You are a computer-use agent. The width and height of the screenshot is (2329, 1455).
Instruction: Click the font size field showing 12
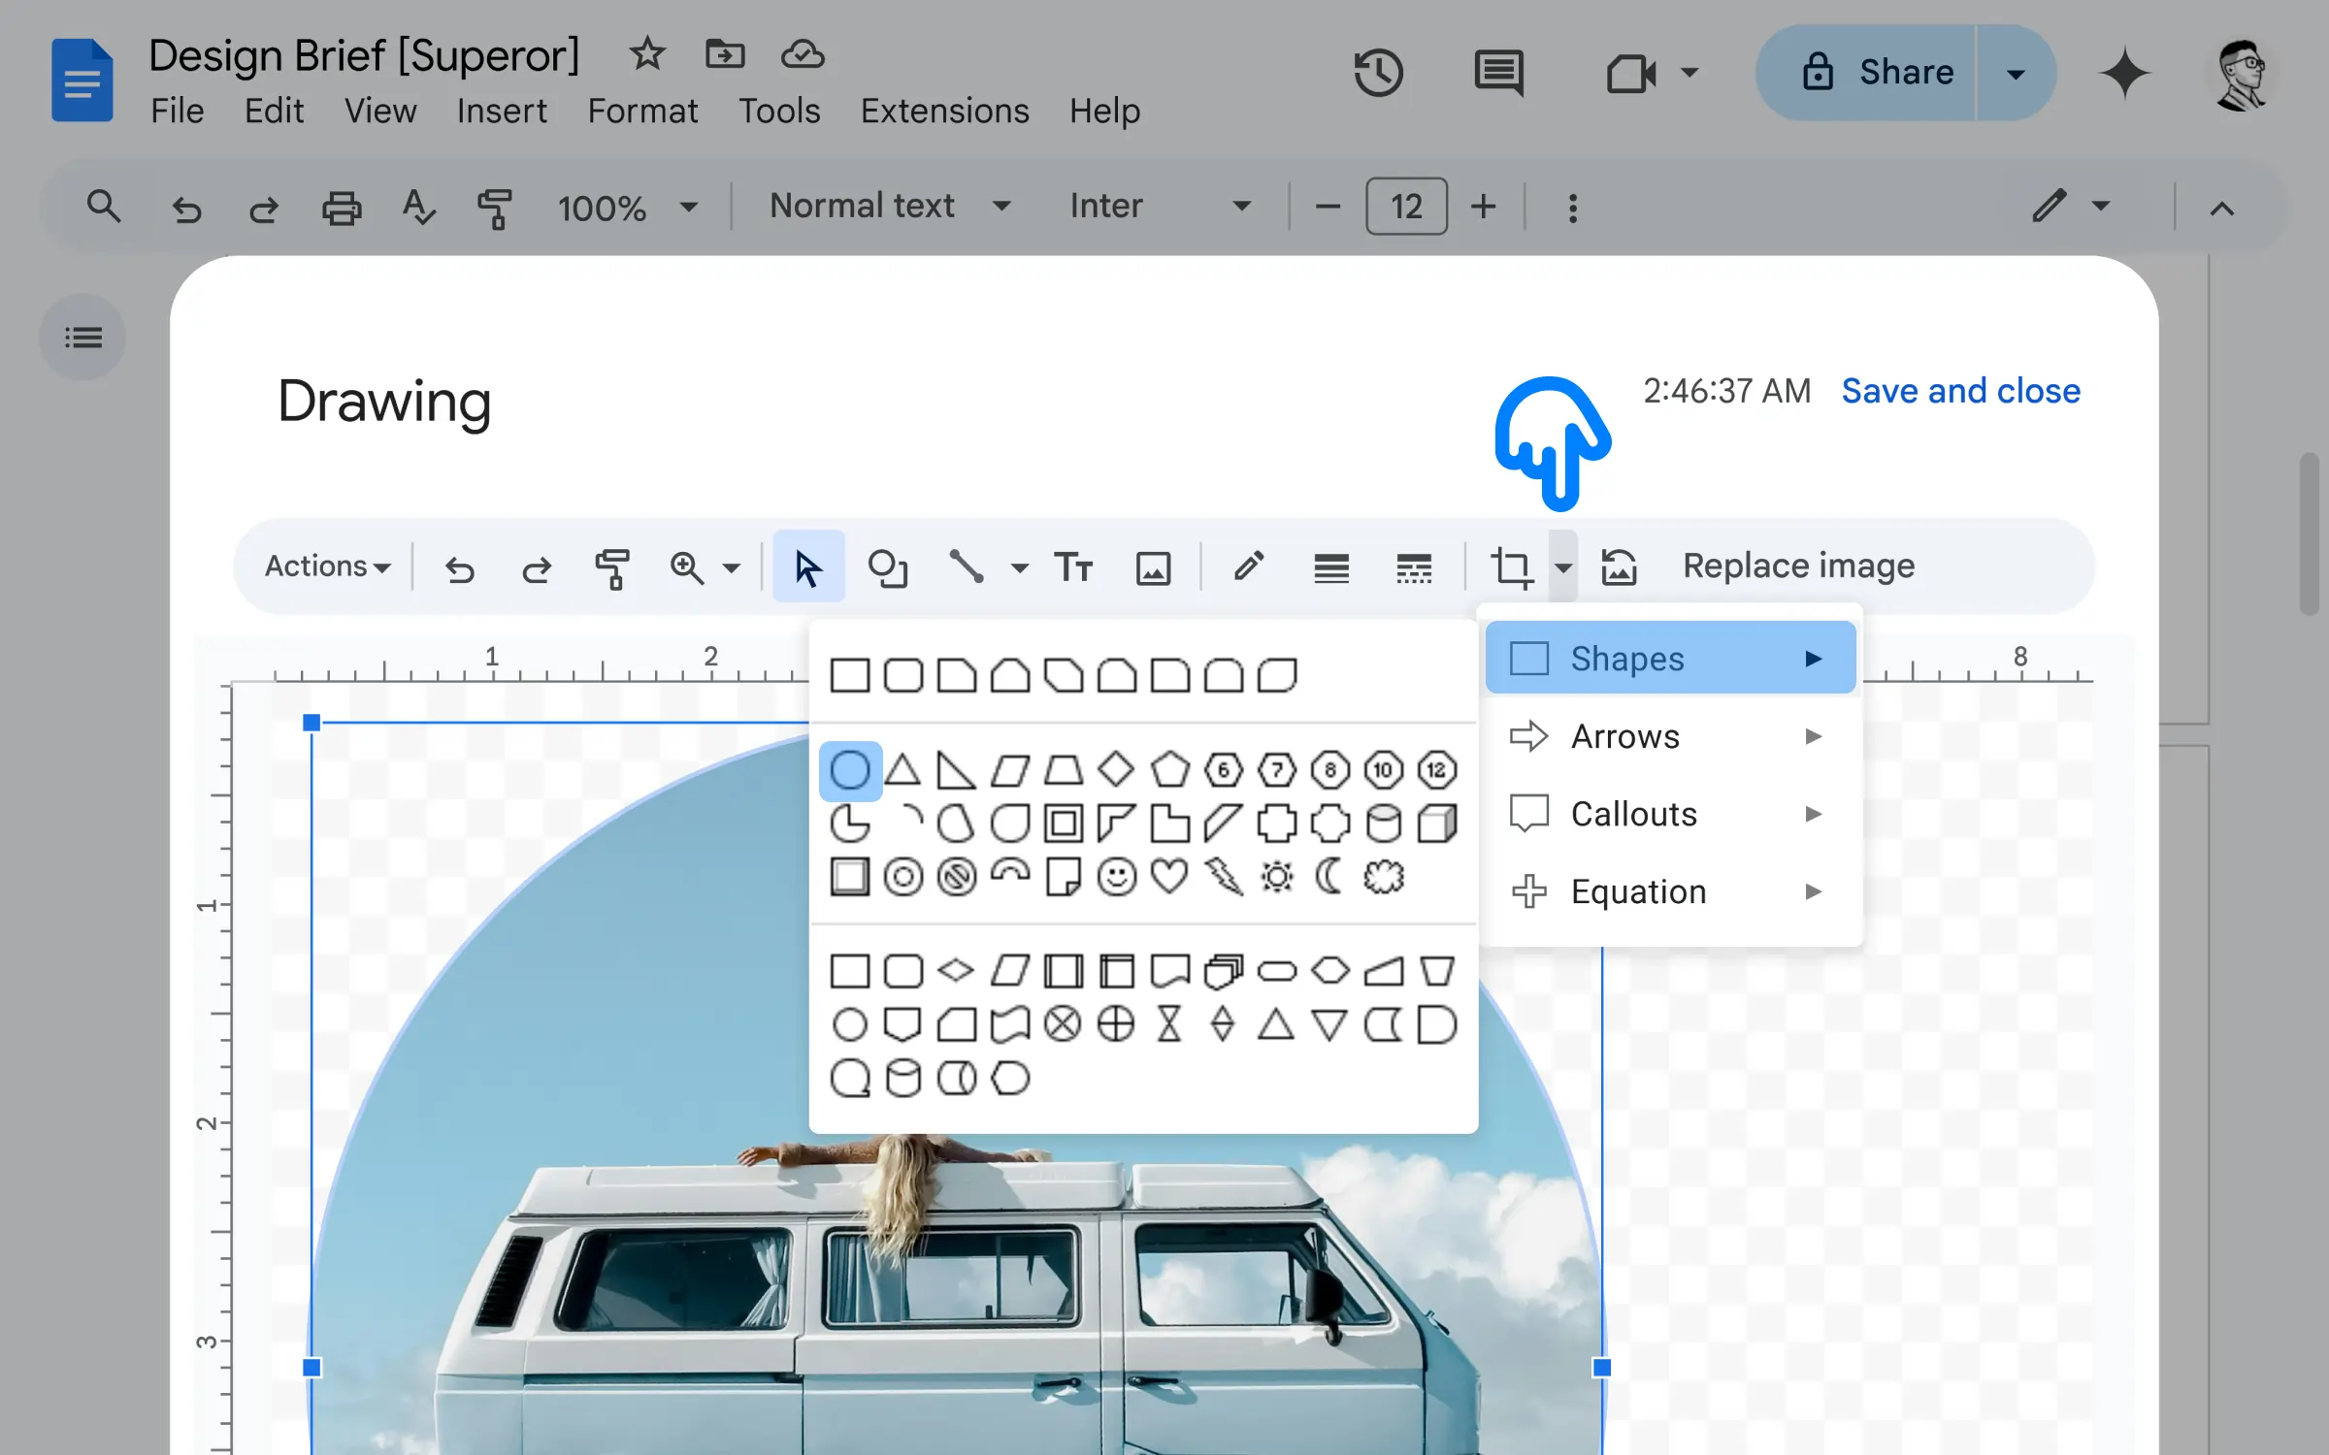click(1406, 207)
